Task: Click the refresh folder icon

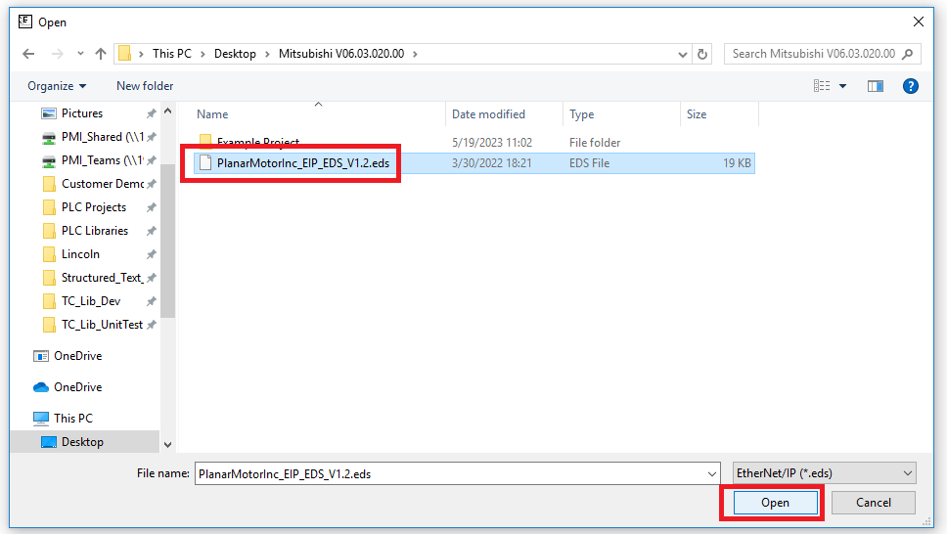Action: coord(702,54)
